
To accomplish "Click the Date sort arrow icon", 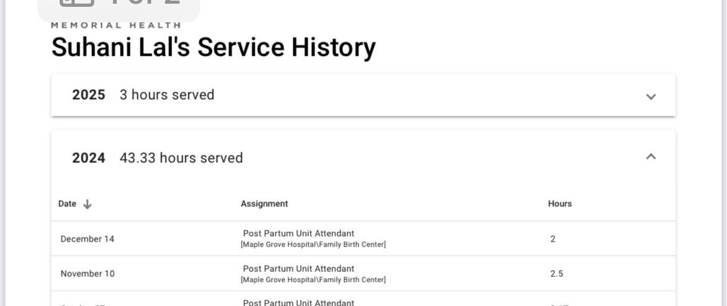I will (87, 204).
